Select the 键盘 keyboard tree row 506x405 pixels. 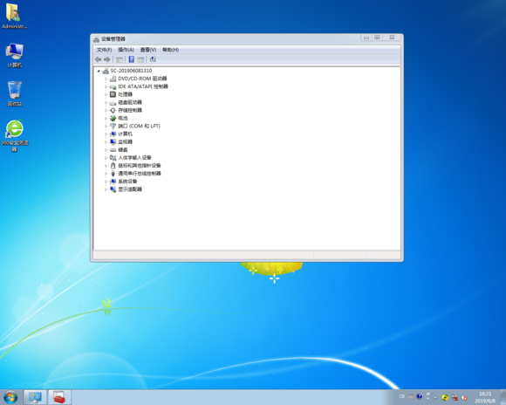pos(123,150)
